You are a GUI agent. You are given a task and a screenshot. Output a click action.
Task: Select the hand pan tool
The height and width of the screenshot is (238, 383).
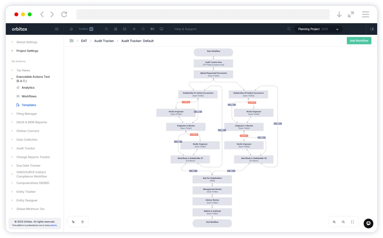[82, 222]
